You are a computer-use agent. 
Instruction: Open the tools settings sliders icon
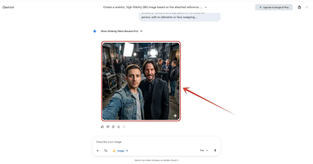pyautogui.click(x=106, y=151)
